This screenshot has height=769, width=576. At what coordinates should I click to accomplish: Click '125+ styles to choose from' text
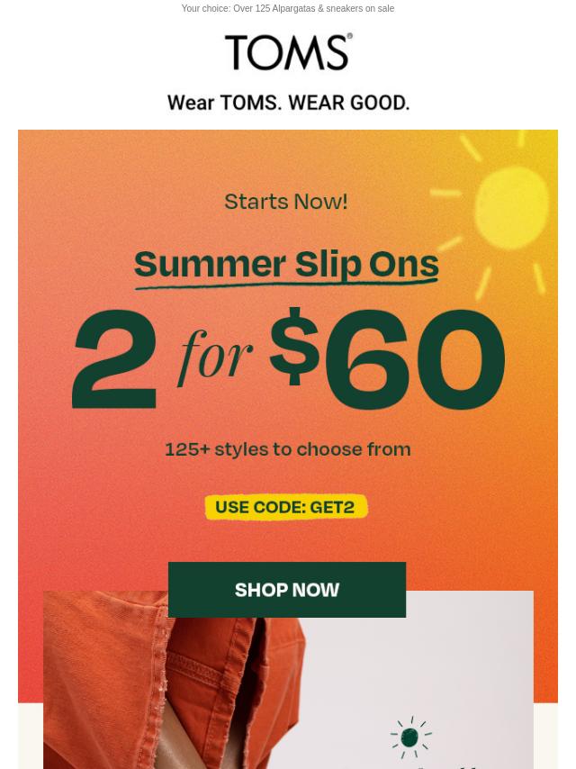[288, 449]
